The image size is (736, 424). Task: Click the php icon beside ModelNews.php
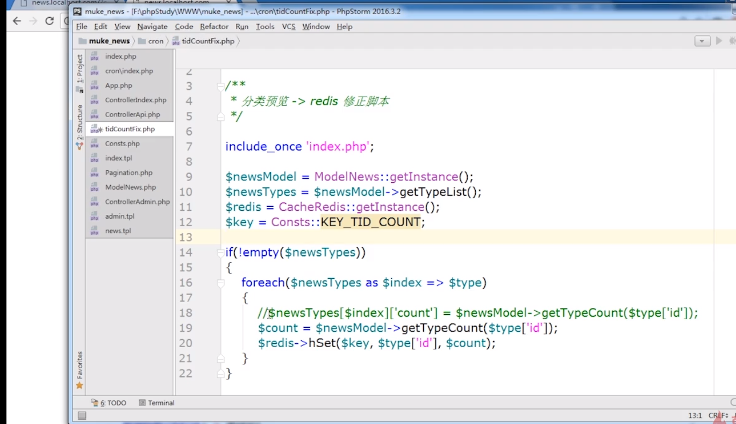(x=95, y=187)
